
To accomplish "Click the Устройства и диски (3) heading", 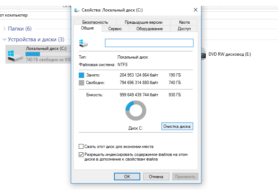I will pyautogui.click(x=36, y=39).
